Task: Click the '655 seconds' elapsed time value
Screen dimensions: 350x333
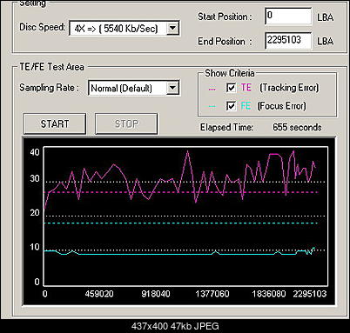Action: click(x=297, y=127)
